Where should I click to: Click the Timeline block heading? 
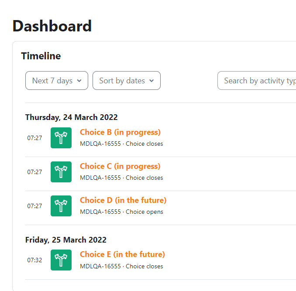coord(41,56)
